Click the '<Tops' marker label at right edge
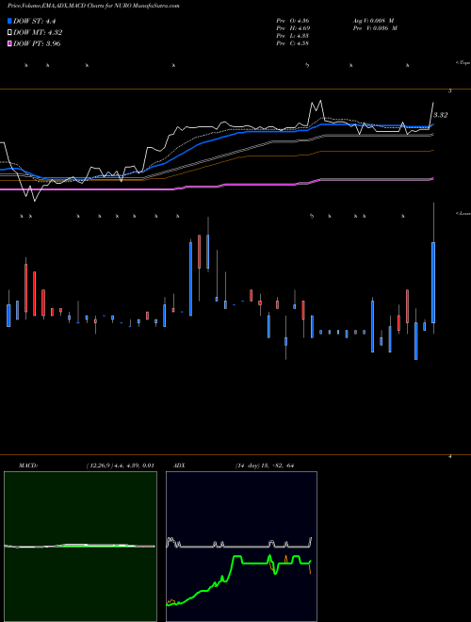 pos(463,63)
